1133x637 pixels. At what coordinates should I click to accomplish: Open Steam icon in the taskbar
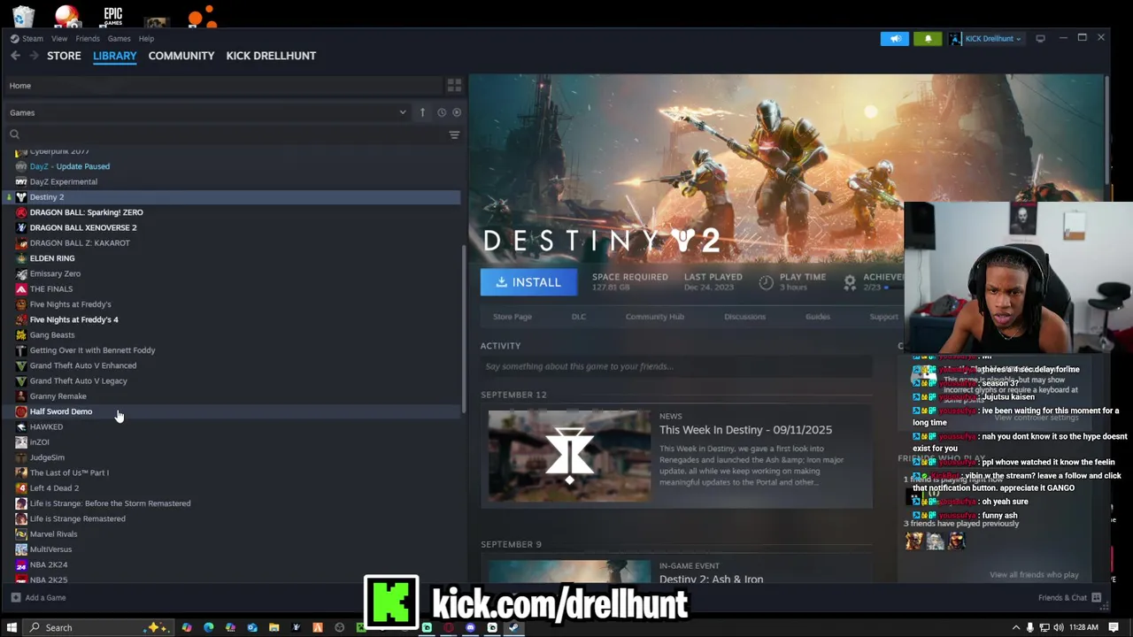[x=513, y=627]
